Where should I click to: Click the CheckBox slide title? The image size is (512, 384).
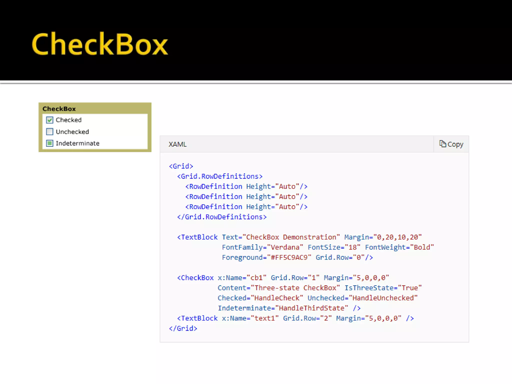pyautogui.click(x=99, y=44)
